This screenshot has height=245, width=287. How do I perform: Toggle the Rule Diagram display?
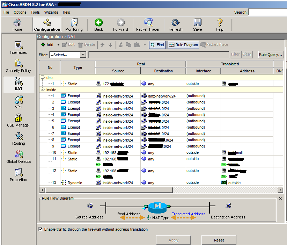[x=183, y=45]
